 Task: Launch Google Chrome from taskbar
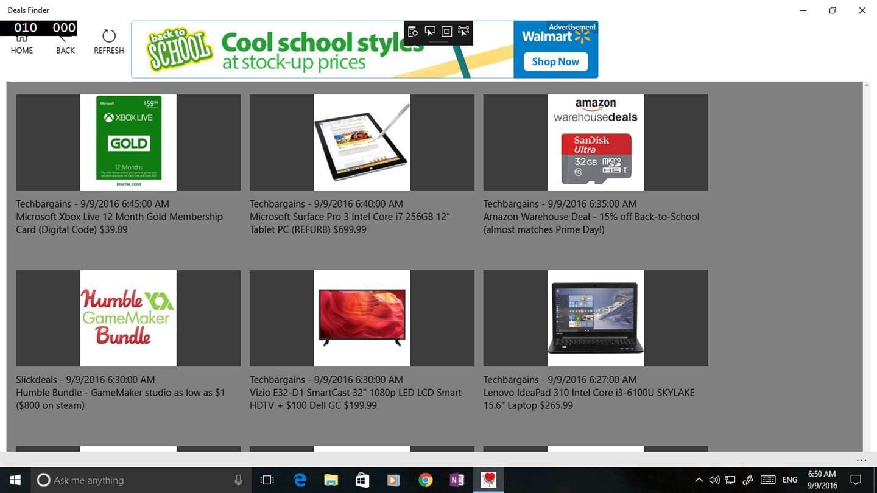(x=425, y=480)
